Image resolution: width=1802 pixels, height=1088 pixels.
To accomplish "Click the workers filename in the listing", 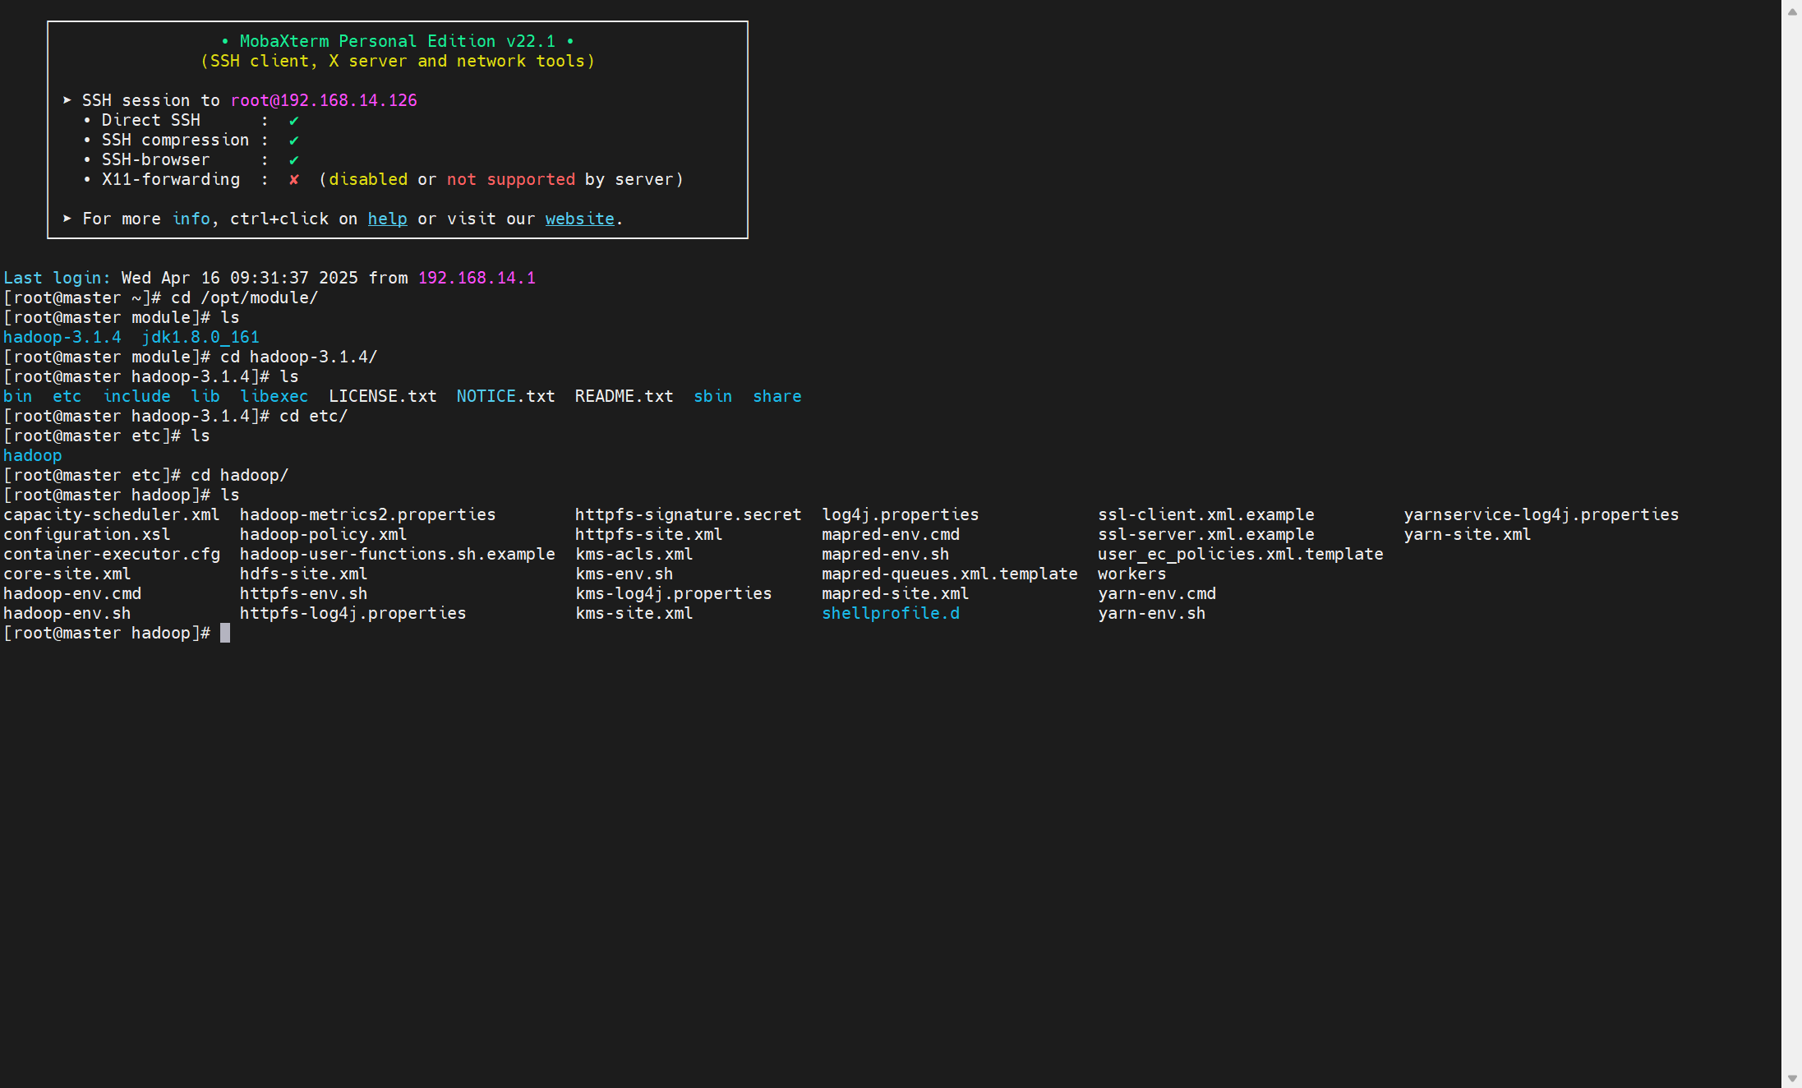I will pyautogui.click(x=1131, y=574).
